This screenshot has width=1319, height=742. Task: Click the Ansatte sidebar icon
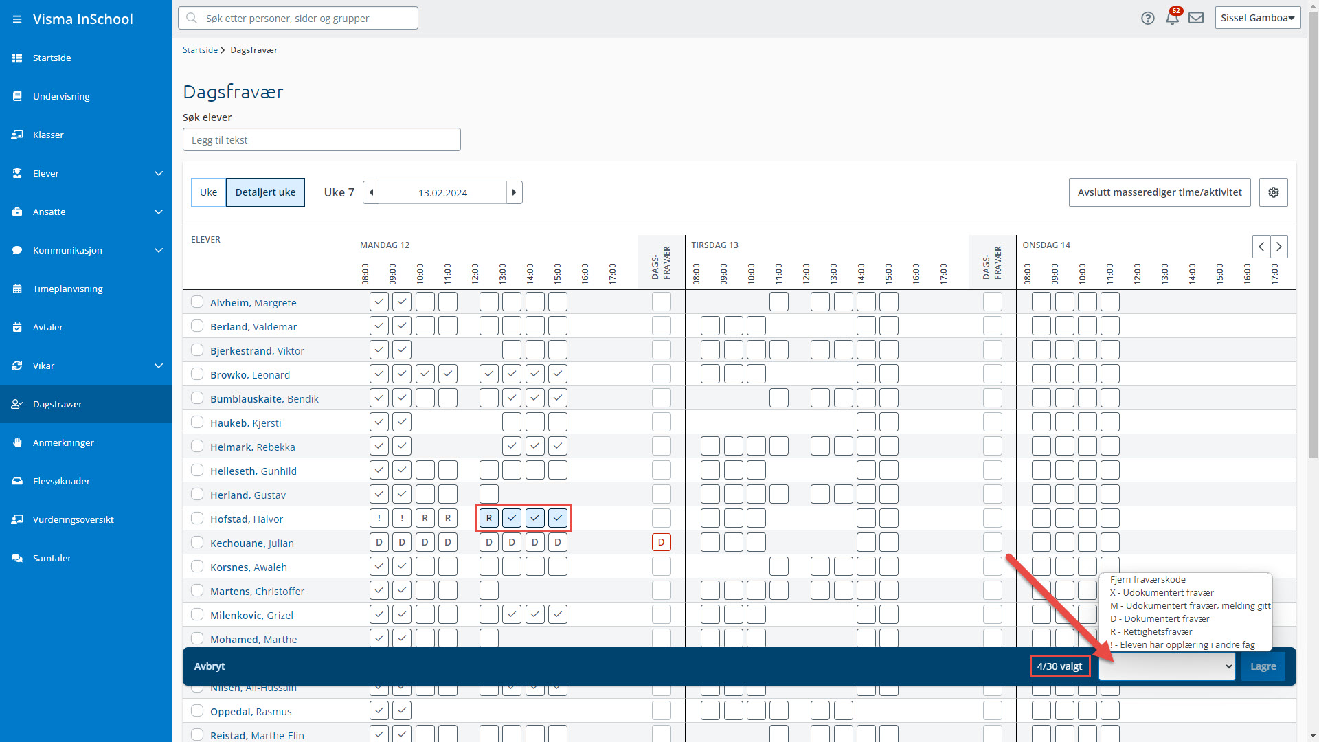pyautogui.click(x=17, y=212)
